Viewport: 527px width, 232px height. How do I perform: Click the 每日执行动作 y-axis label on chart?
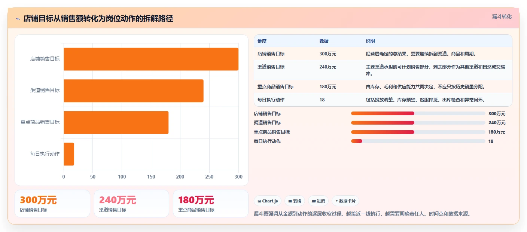(x=45, y=154)
